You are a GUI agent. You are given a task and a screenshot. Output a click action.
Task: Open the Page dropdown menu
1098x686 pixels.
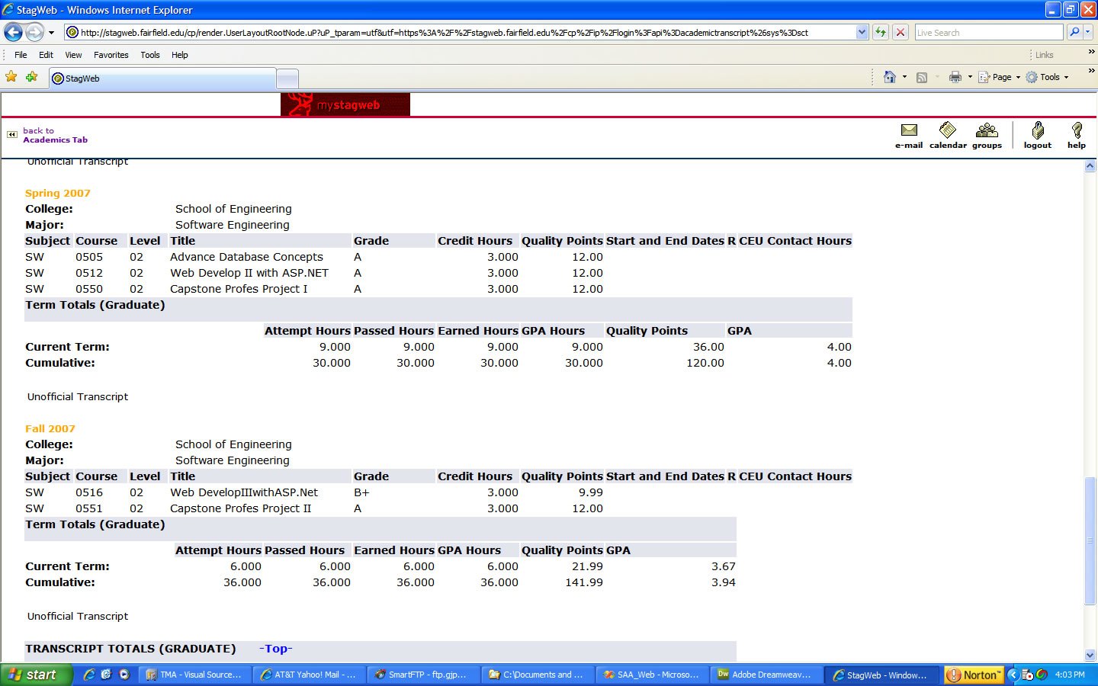pos(1000,77)
